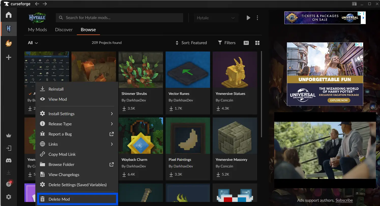Click the plus icon to add game
This screenshot has width=380, height=206.
click(9, 58)
